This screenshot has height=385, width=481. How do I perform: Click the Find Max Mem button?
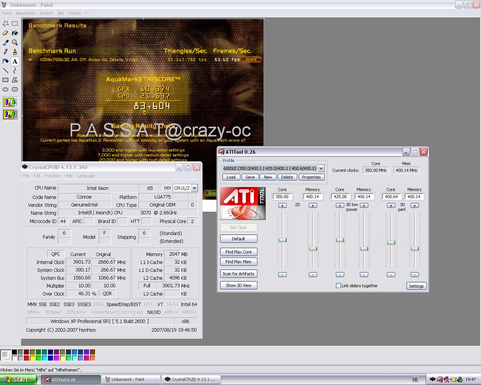pos(239,262)
